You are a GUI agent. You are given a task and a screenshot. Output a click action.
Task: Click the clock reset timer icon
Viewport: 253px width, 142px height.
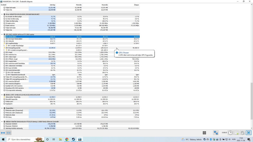pyautogui.click(x=231, y=133)
